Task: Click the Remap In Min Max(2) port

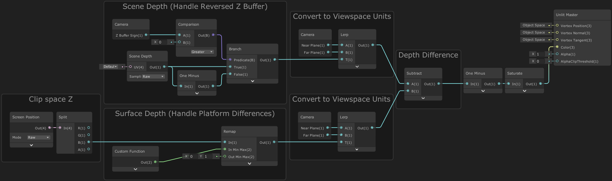Action: coord(225,149)
